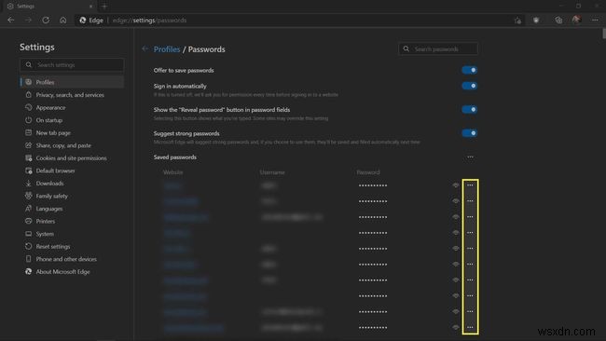Open more actions for first saved password

(470, 185)
